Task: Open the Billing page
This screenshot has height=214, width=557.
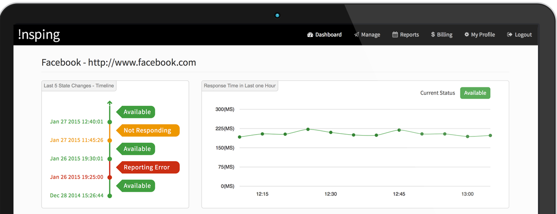Action: [x=442, y=35]
